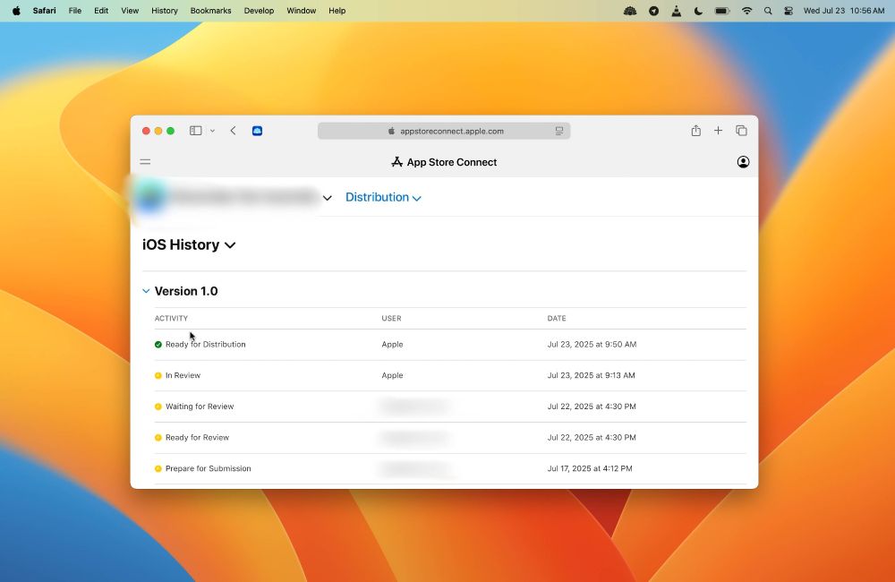Click date for Waiting for Review row

(x=592, y=407)
